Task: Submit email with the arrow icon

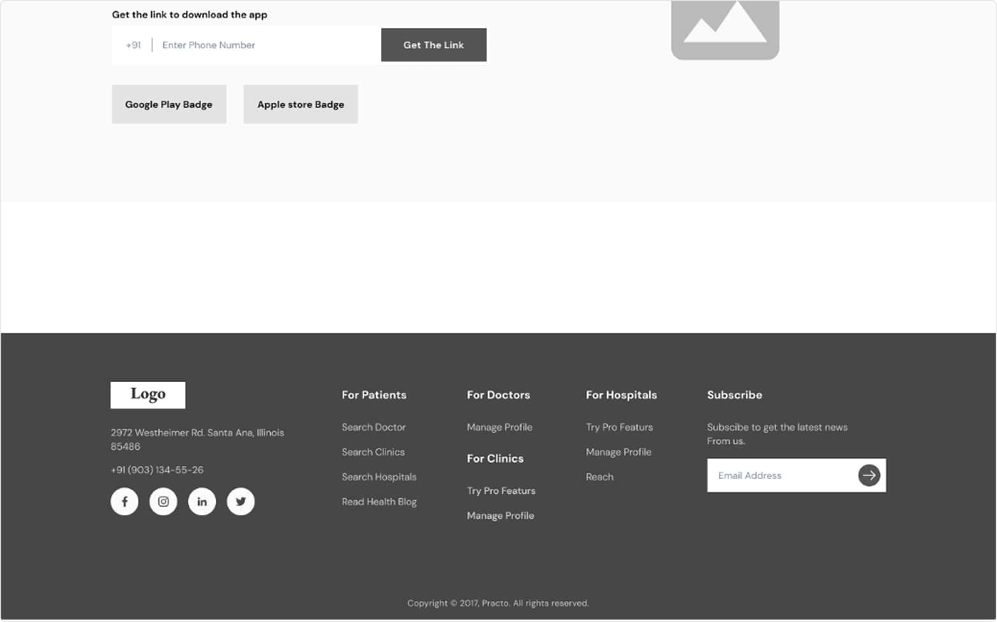Action: tap(869, 475)
